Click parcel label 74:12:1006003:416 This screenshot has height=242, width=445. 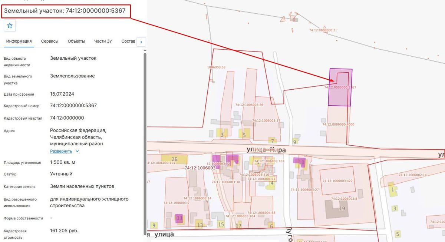(254, 175)
